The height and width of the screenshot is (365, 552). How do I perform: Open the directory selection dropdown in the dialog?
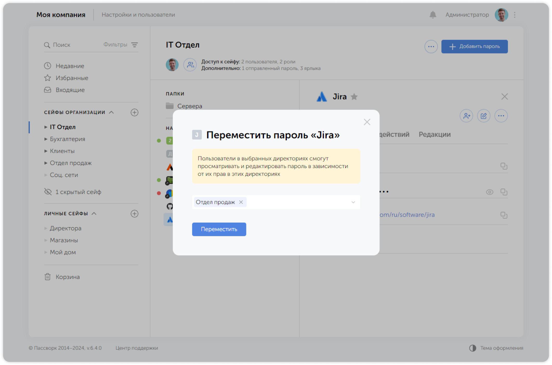(x=353, y=202)
